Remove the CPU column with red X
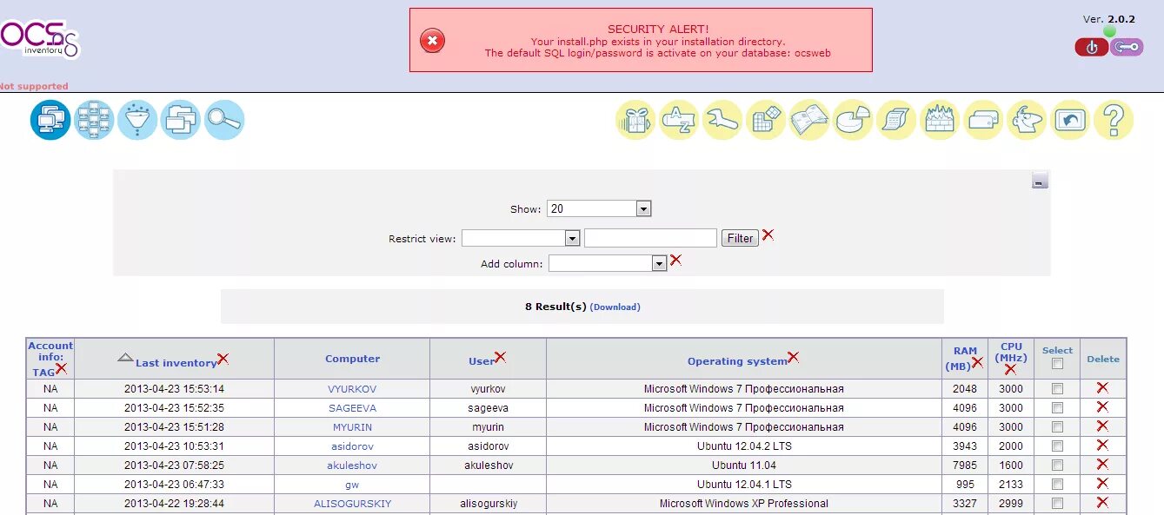 click(x=1010, y=369)
